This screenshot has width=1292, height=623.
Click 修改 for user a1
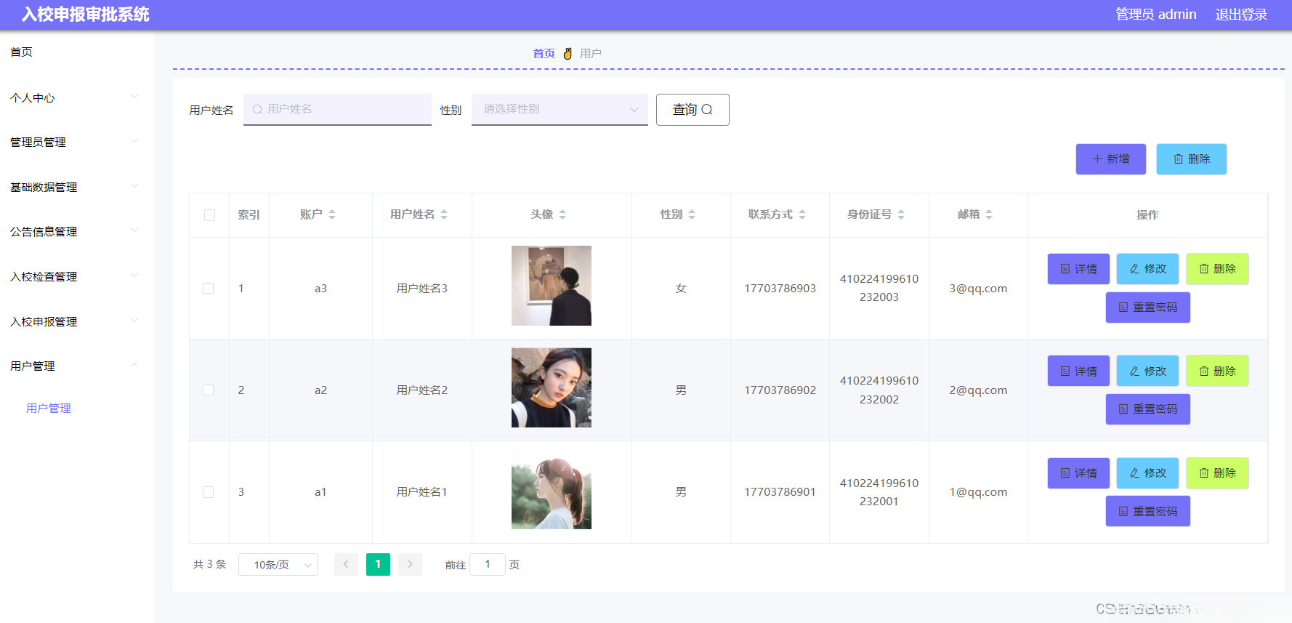[1148, 473]
